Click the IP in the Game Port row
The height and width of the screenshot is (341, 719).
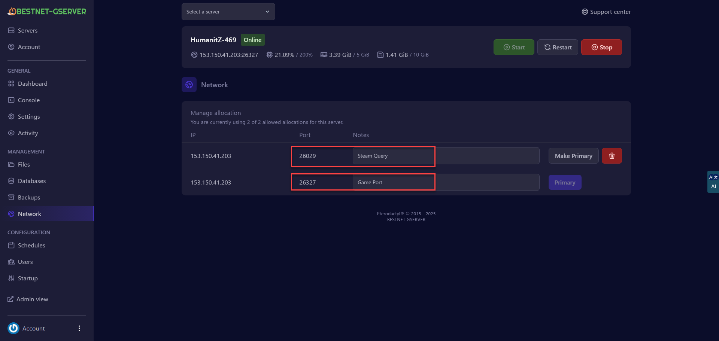(x=211, y=182)
